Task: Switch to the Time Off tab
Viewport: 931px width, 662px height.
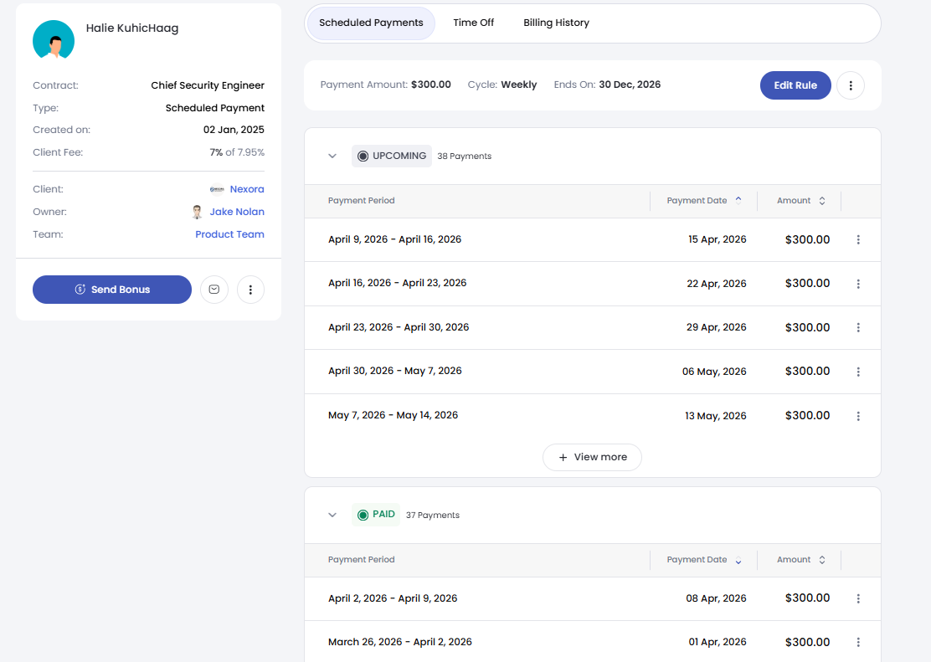Action: (474, 23)
